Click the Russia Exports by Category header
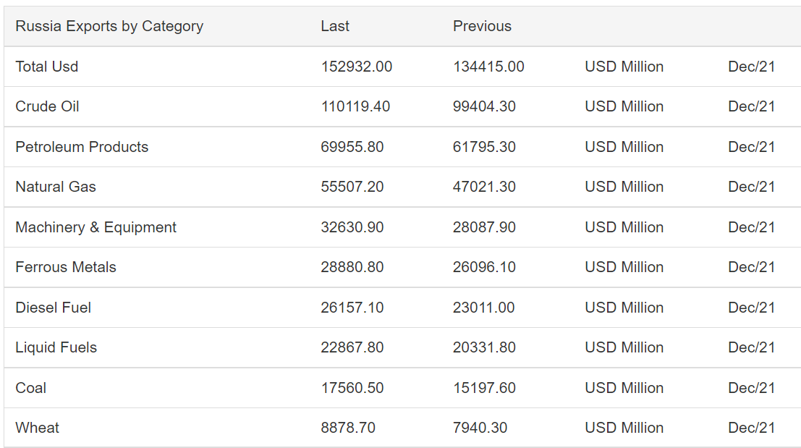Screen dimensions: 801x448 (109, 26)
